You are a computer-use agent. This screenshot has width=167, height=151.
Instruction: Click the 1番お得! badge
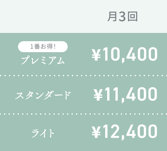coord(43,47)
